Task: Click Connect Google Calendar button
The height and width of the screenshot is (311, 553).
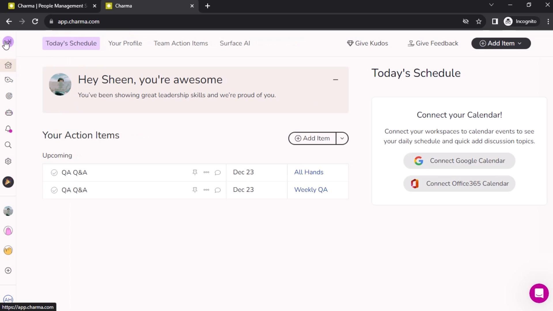Action: (459, 161)
